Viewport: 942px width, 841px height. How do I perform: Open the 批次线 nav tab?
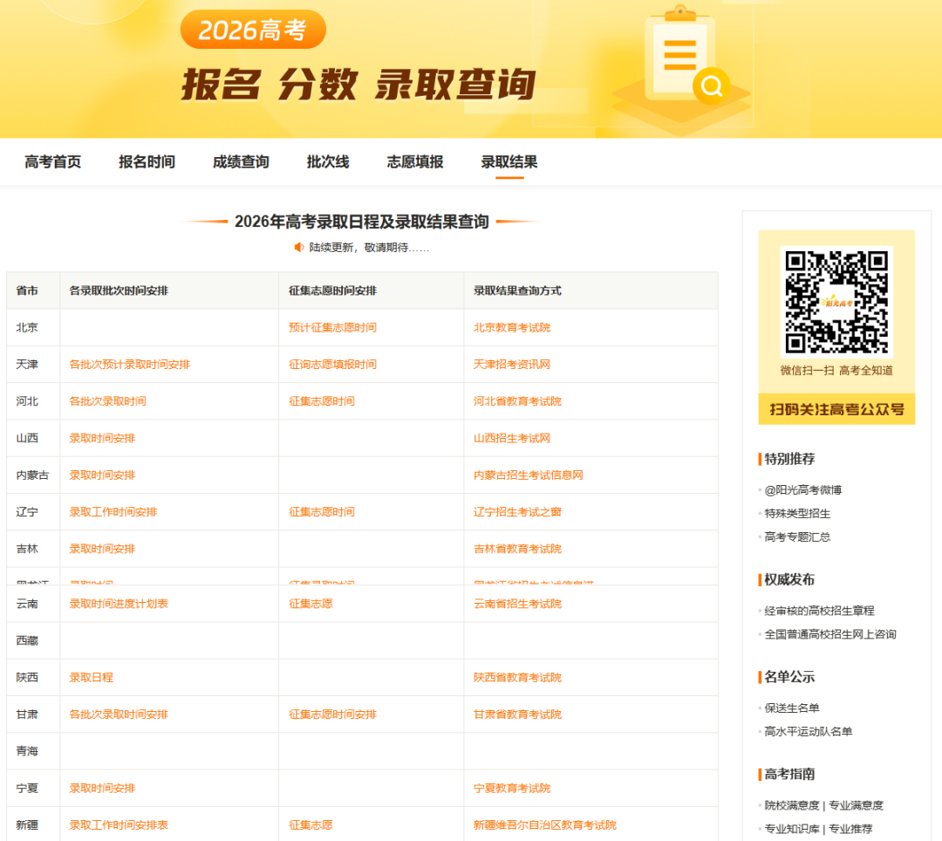(328, 162)
